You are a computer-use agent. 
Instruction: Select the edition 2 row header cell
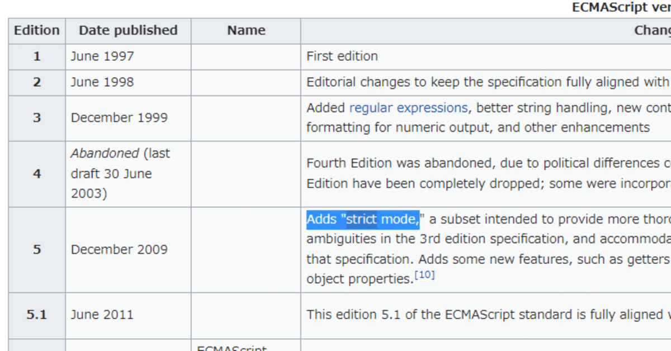pyautogui.click(x=37, y=82)
